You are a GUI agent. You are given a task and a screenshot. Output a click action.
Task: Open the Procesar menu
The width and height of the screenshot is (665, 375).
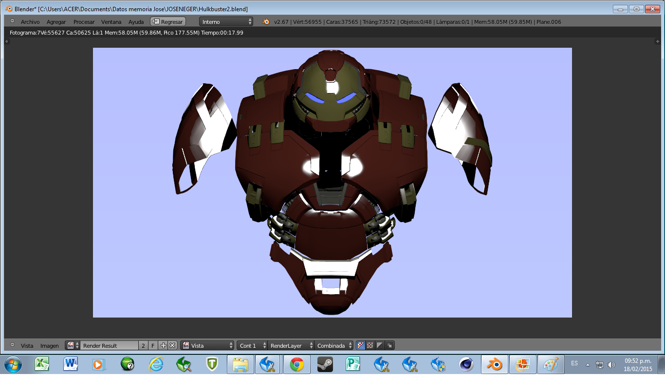84,22
